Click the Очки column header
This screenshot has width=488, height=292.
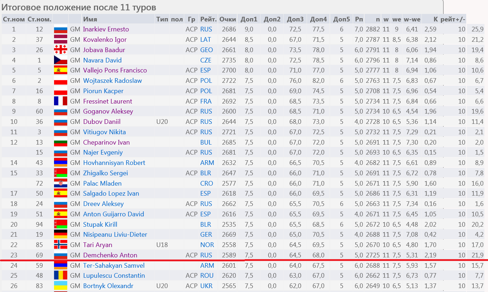(x=228, y=19)
